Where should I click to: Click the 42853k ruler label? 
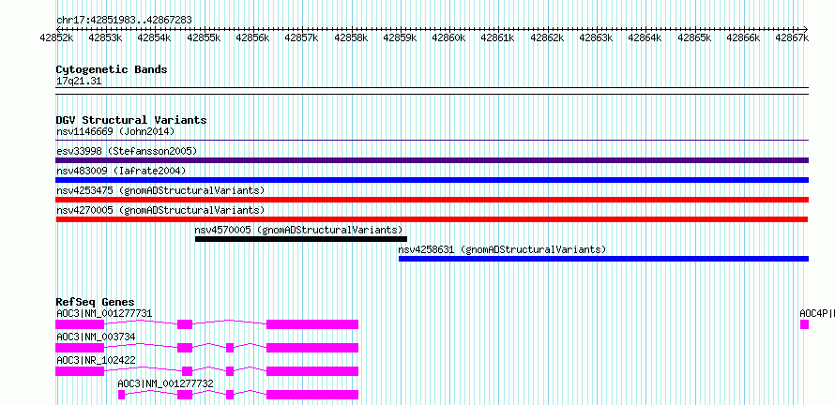[x=105, y=37]
